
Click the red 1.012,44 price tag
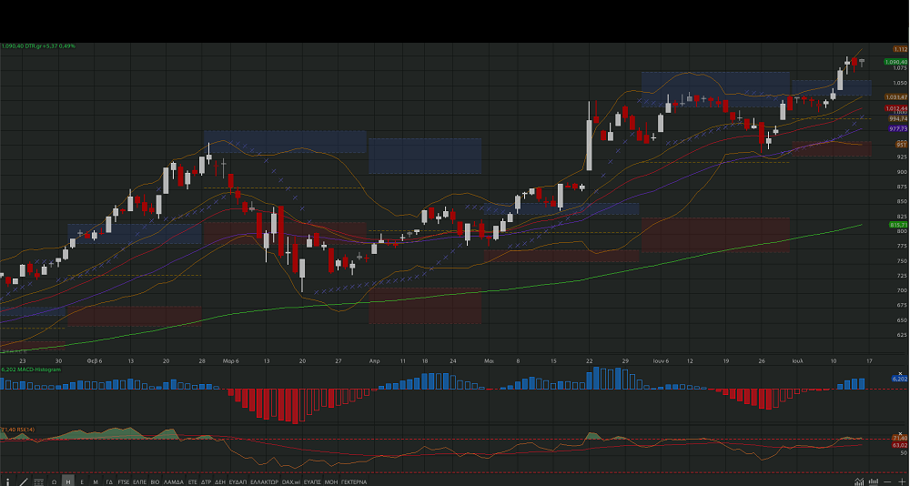[x=896, y=108]
